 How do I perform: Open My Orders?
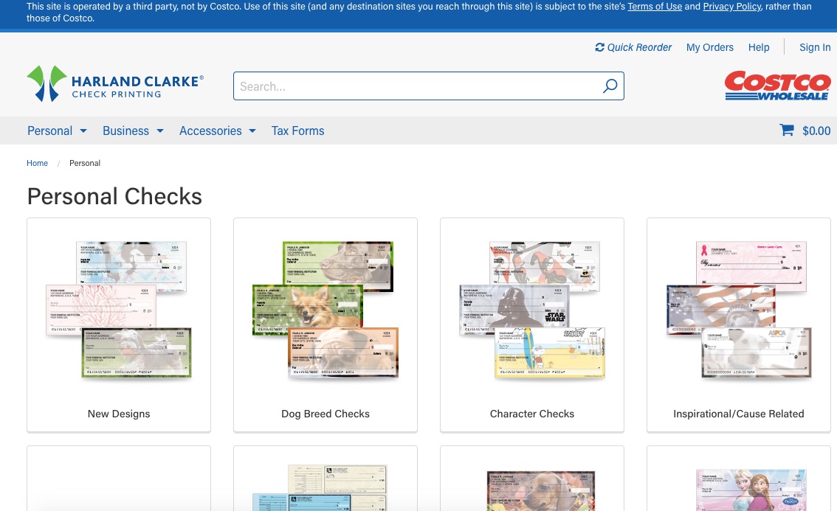[x=710, y=47]
